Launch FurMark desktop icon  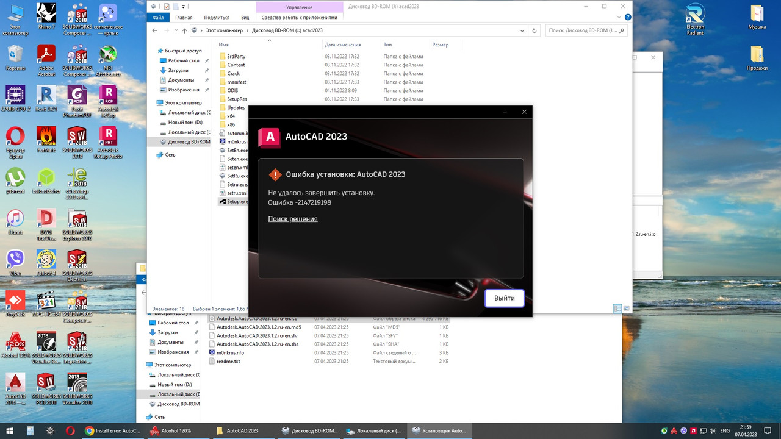click(46, 140)
